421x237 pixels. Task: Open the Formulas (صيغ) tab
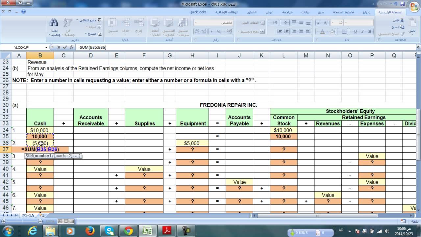tap(321, 12)
